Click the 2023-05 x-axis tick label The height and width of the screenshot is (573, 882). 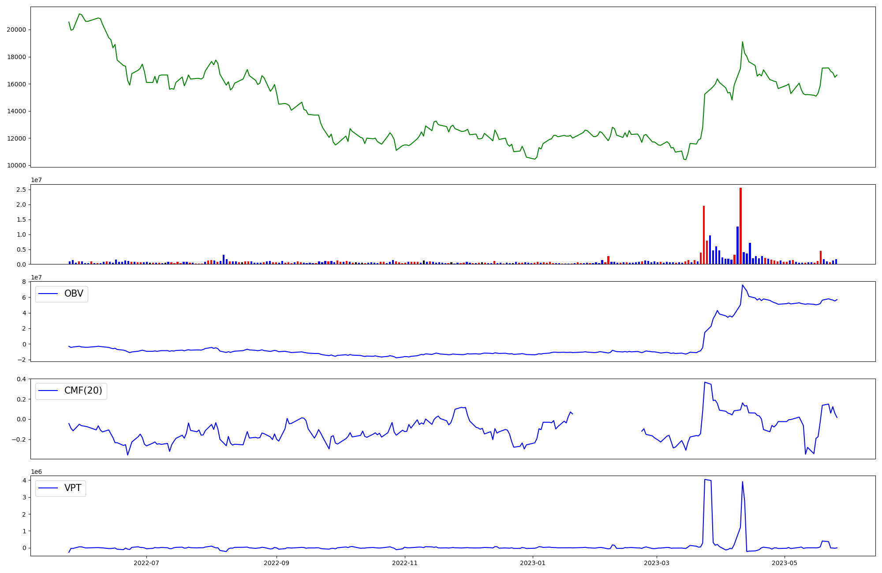pos(785,562)
